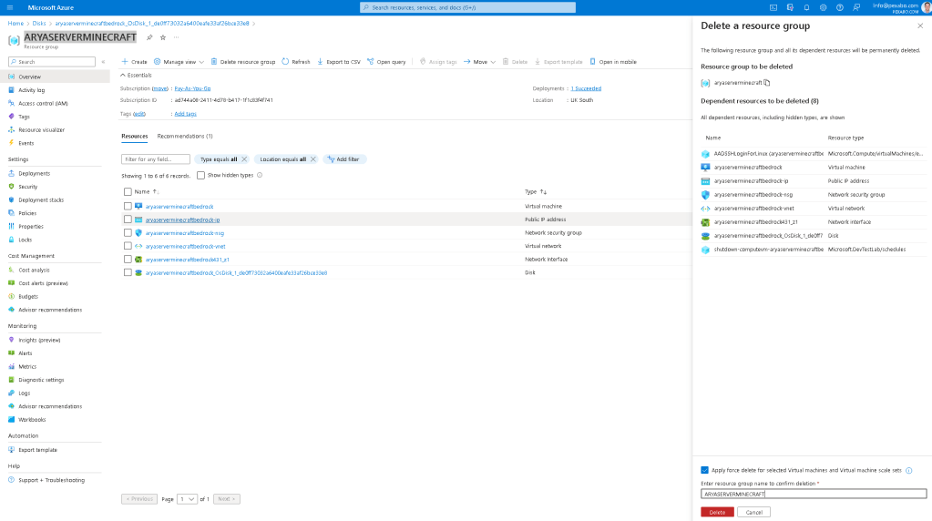Viewport: 932px width, 521px height.
Task: Uncheck Apply force delete checkbox
Action: (704, 471)
